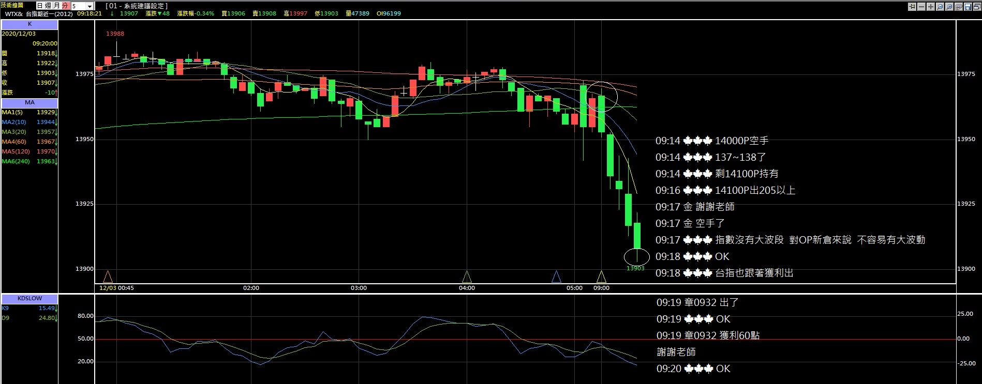Click the blue triangle marker before 05:00
The height and width of the screenshot is (384, 982).
pos(556,277)
